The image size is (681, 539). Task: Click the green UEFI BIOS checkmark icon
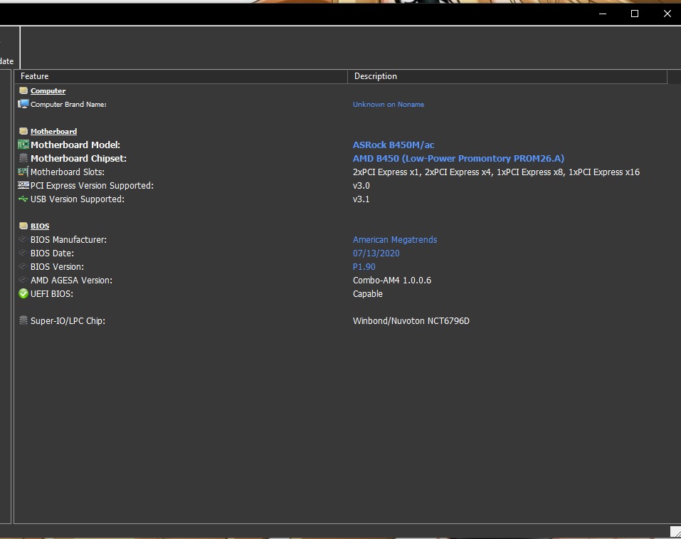coord(23,293)
